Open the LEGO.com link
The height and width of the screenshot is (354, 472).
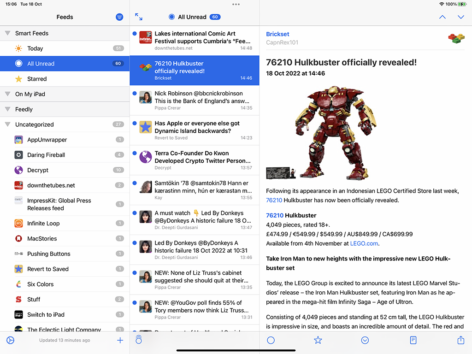pos(364,243)
